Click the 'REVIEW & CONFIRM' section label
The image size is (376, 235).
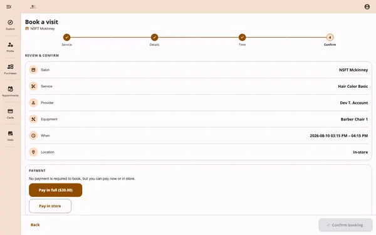pyautogui.click(x=42, y=55)
